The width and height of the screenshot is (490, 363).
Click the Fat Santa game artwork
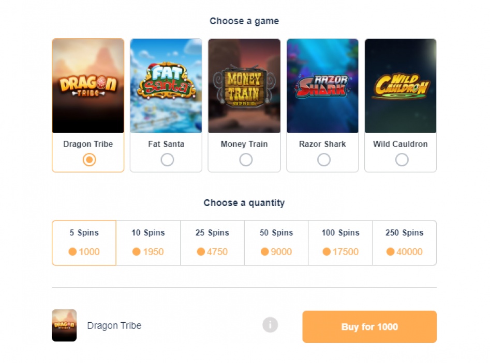[166, 86]
